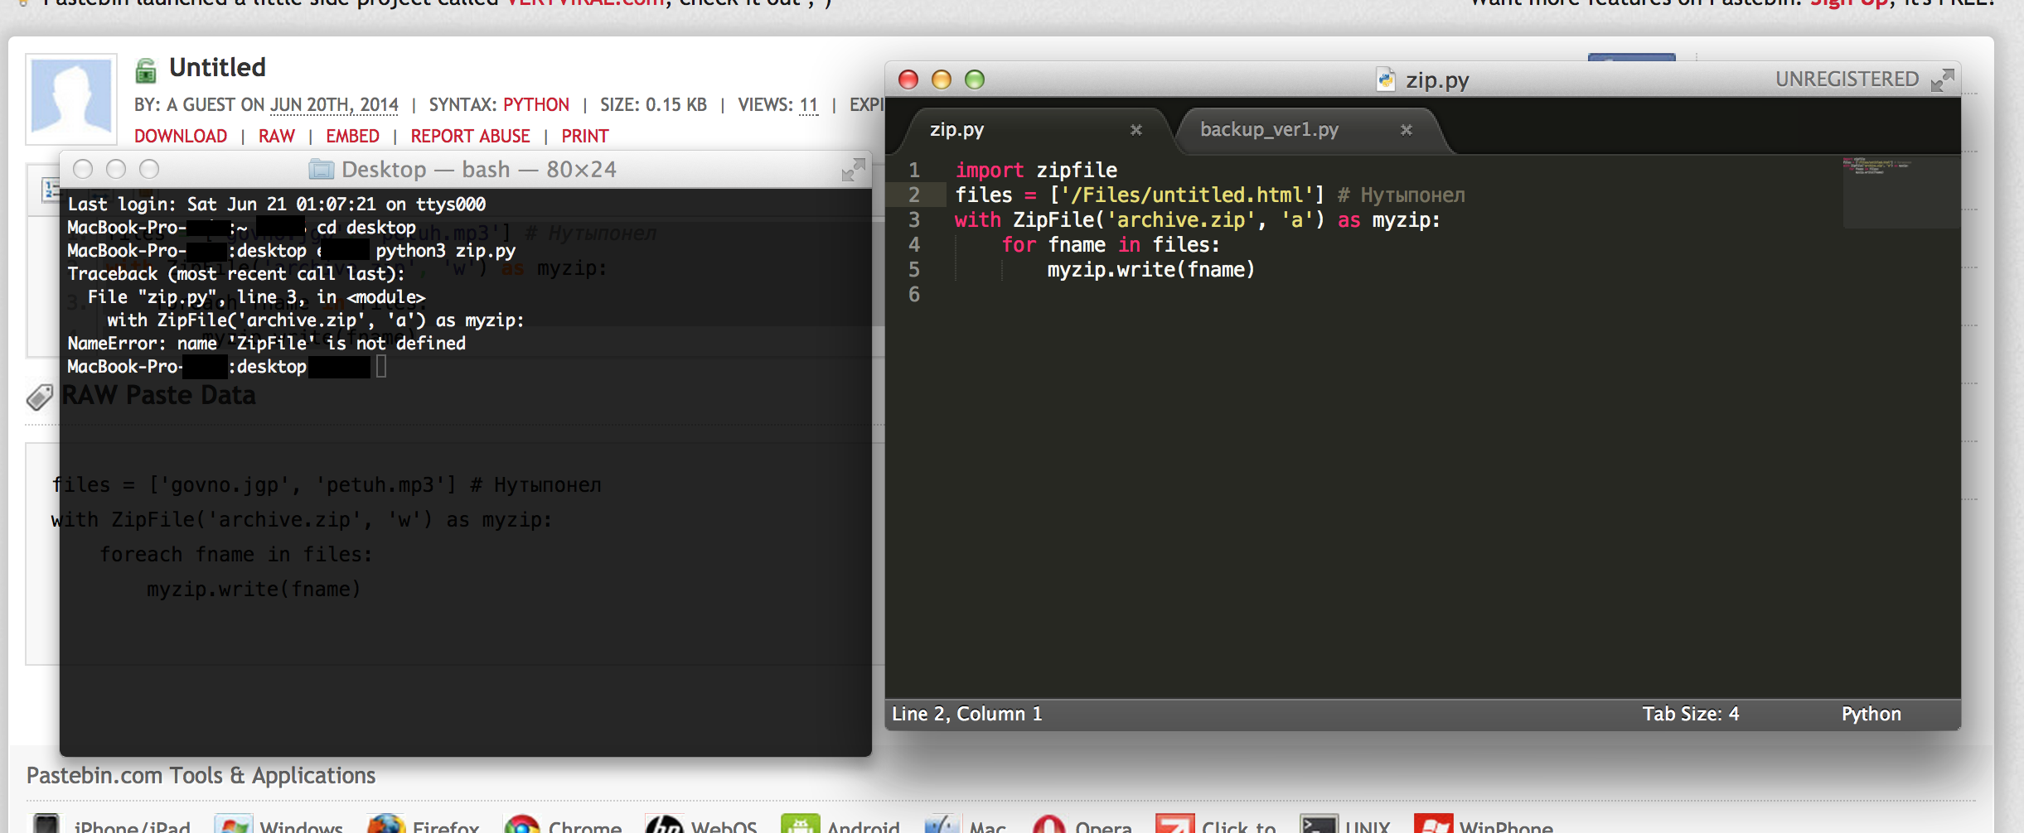The width and height of the screenshot is (2024, 833).
Task: Click the RAW Paste Data heading
Action: click(x=158, y=396)
